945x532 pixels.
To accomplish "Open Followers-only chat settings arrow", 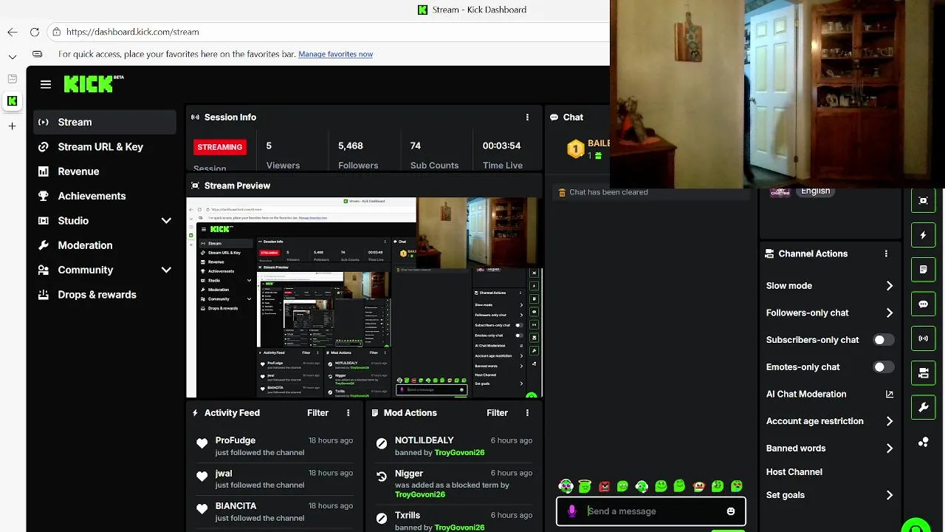I will [x=890, y=313].
